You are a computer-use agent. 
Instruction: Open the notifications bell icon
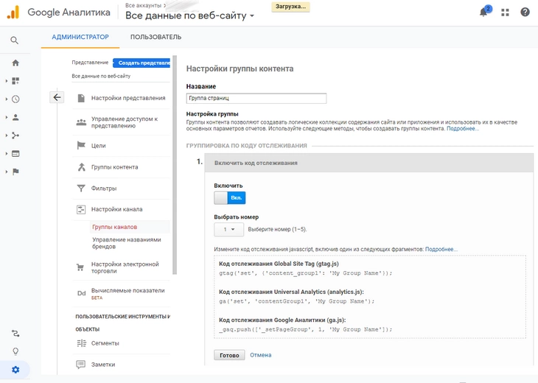coord(483,13)
